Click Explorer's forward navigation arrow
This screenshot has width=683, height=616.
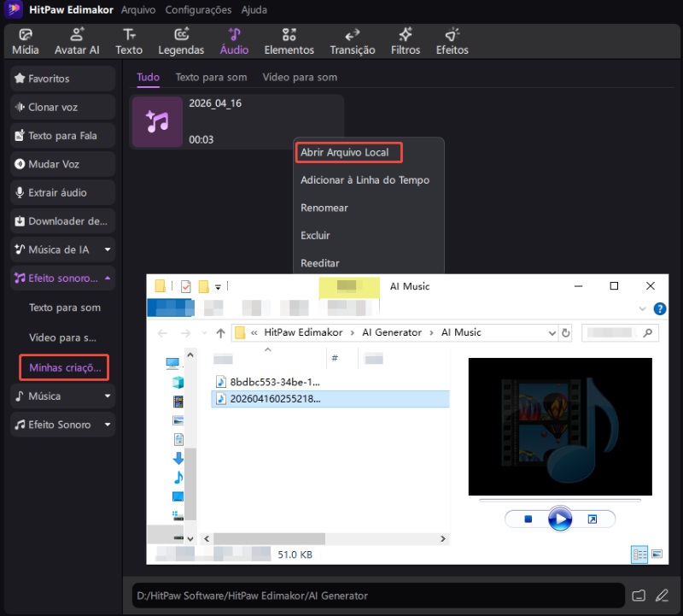point(185,333)
